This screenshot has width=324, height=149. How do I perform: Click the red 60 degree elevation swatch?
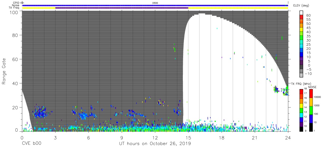coord(301,17)
